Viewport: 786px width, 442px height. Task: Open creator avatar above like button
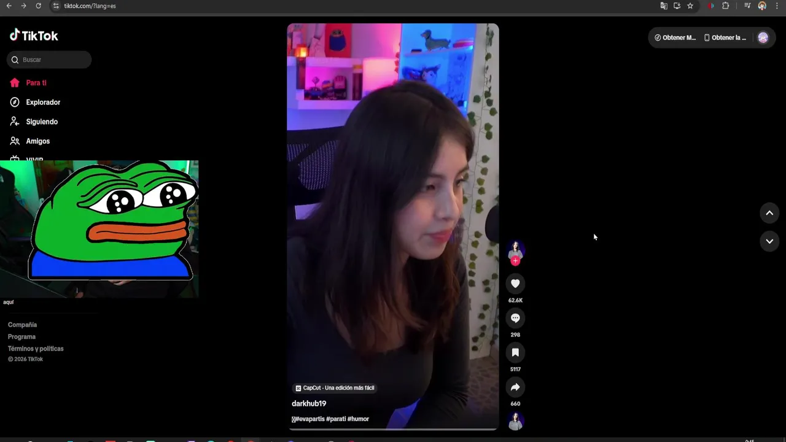(515, 250)
